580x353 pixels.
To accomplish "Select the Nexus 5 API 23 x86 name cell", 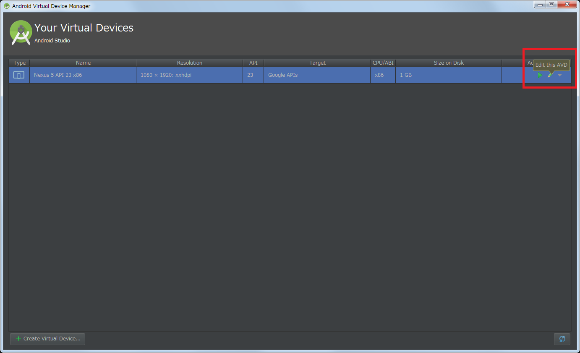I will point(83,75).
